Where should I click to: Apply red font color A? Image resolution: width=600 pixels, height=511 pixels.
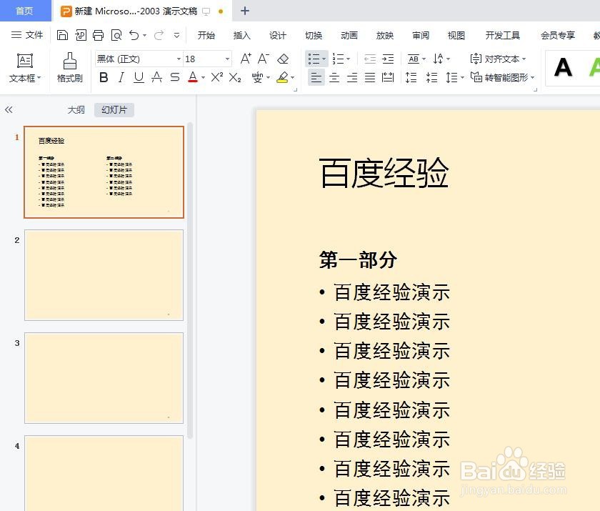(x=193, y=78)
